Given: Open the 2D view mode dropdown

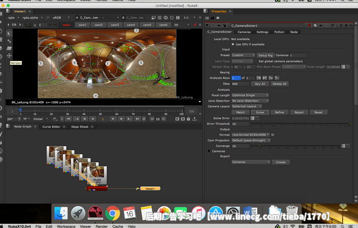Looking at the screenshot, I should [x=181, y=25].
